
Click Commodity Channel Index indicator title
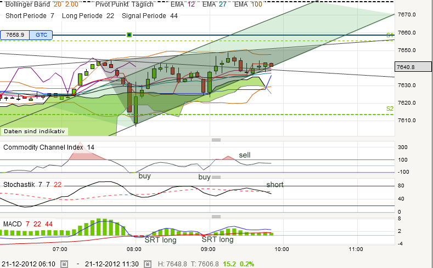[43, 147]
